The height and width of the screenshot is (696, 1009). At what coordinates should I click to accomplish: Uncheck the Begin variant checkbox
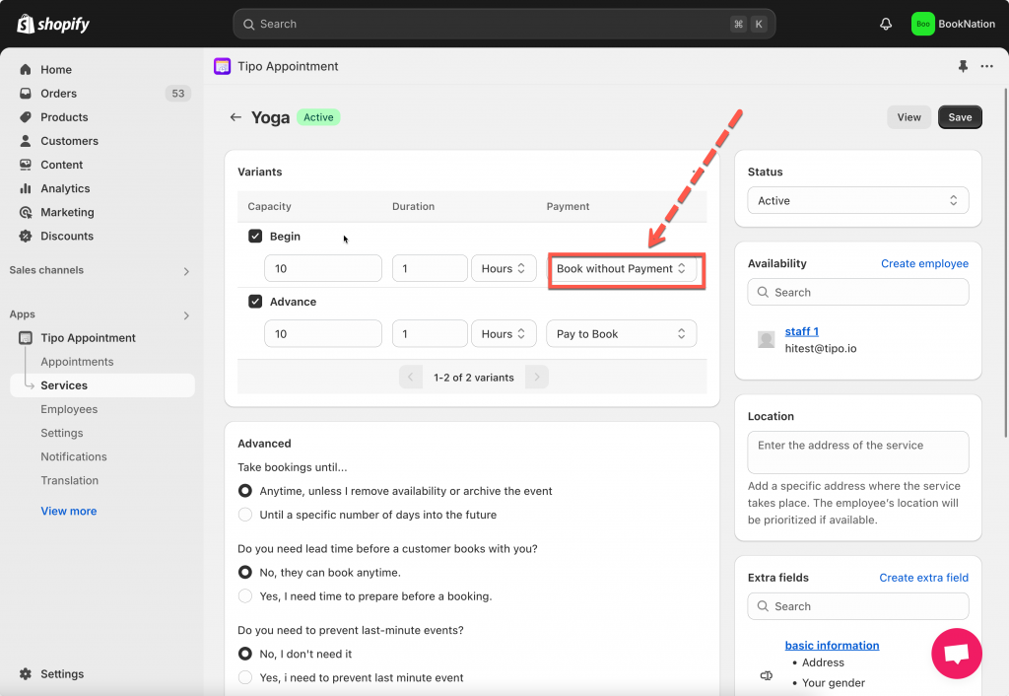255,237
